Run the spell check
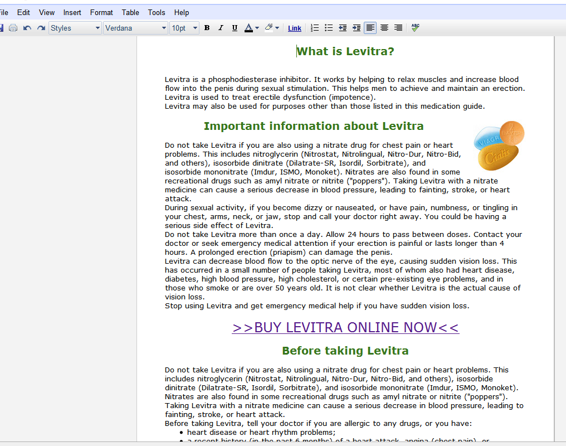This screenshot has width=566, height=446. 415,28
